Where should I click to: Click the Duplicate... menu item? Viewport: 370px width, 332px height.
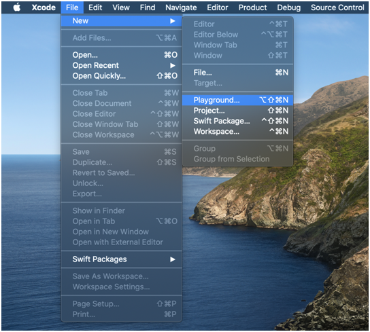(x=121, y=162)
